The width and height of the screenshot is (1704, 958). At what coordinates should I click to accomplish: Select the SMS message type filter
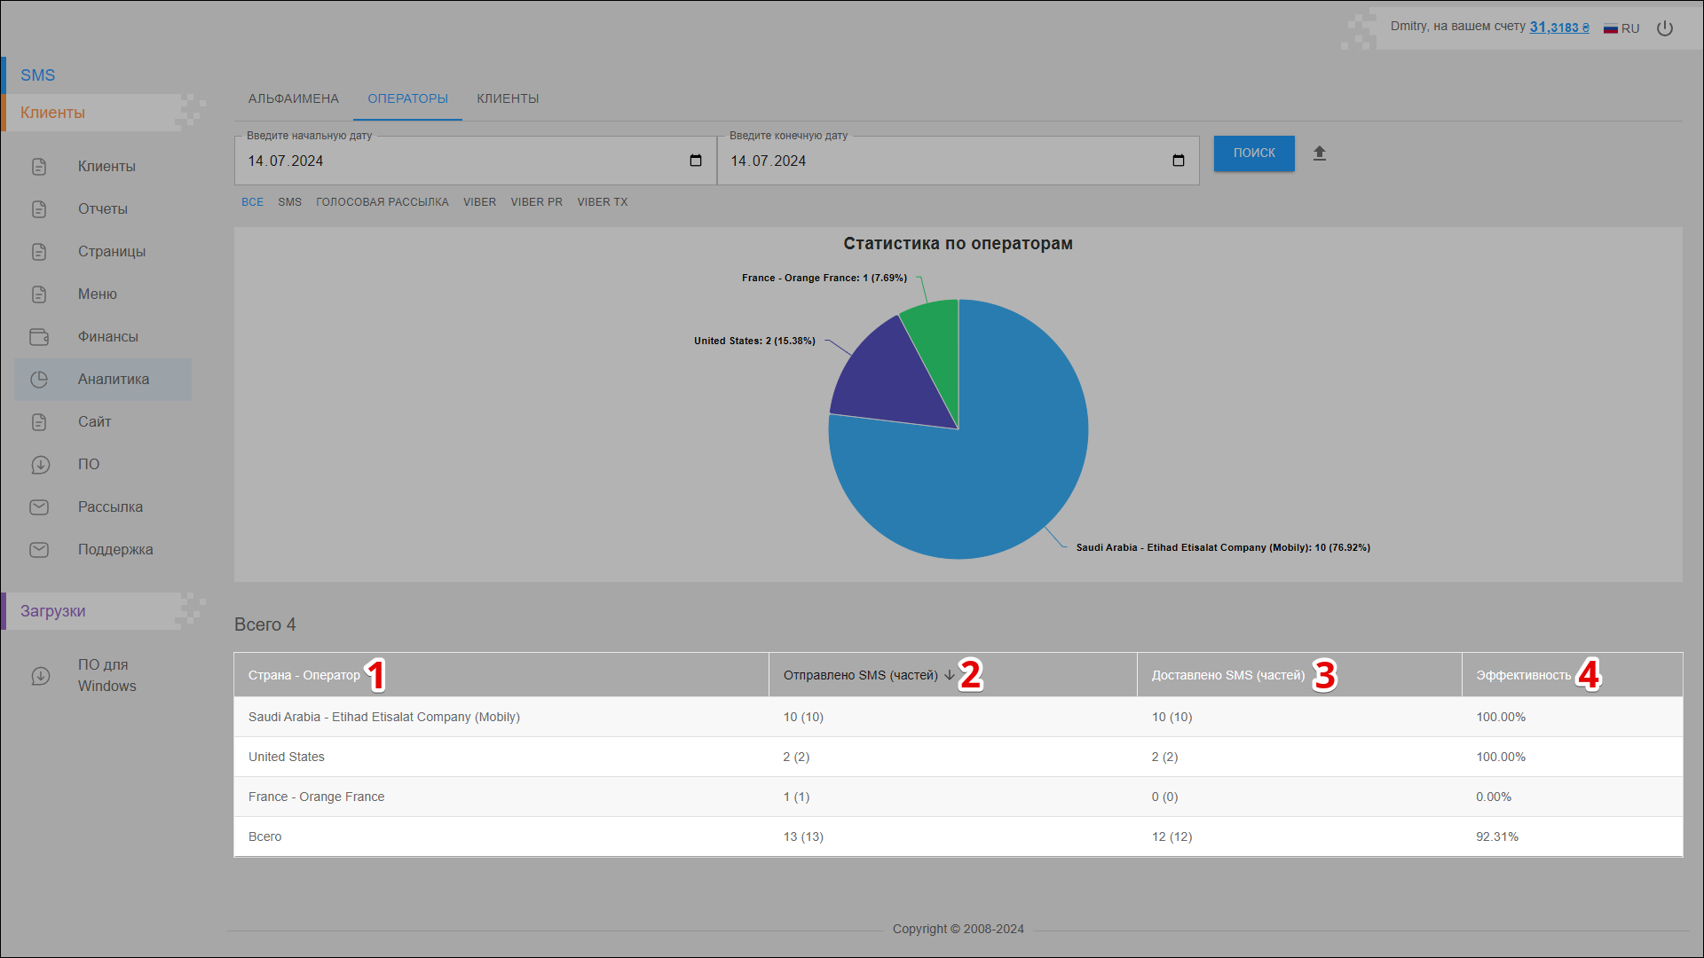(289, 202)
